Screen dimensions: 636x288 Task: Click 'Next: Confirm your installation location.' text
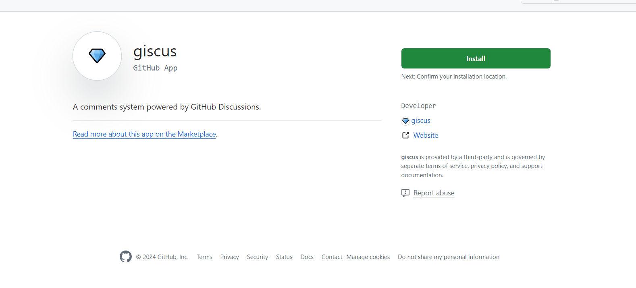tap(454, 77)
